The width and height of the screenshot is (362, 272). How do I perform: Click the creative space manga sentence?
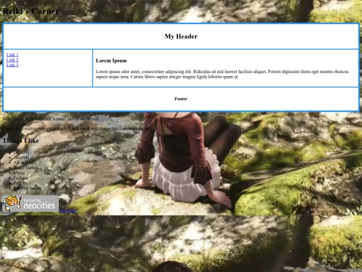pyautogui.click(x=76, y=128)
